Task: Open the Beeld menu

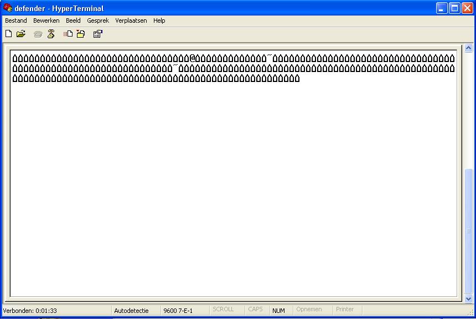Action: click(x=73, y=20)
